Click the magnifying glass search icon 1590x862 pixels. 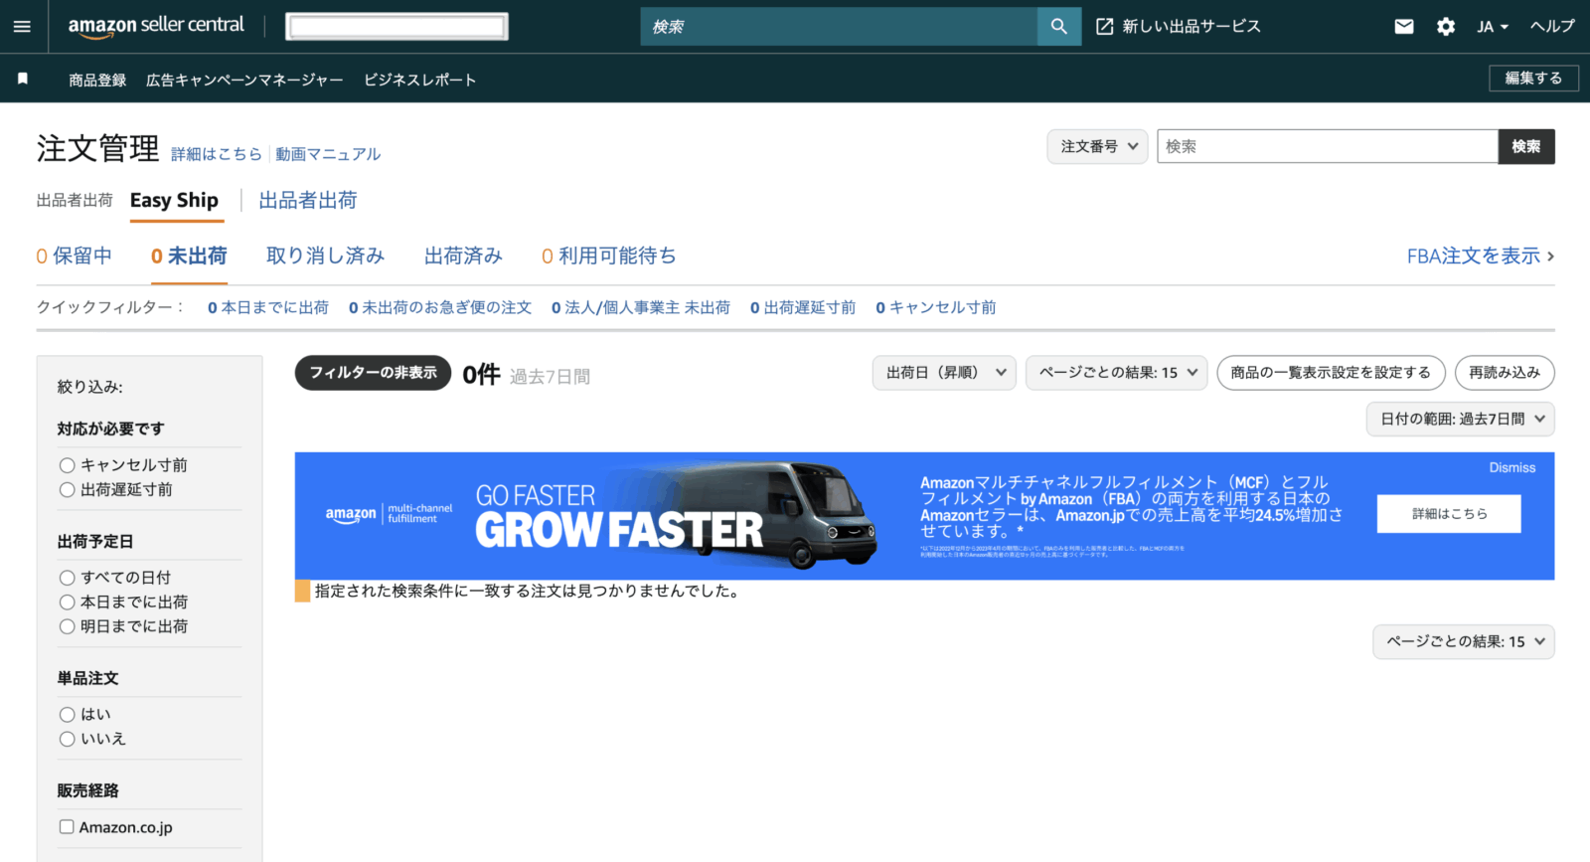pos(1058,27)
